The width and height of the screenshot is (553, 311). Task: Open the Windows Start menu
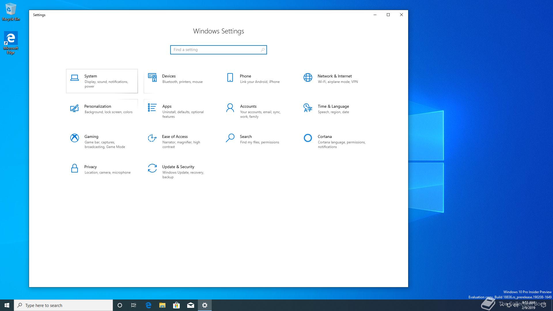(7, 305)
